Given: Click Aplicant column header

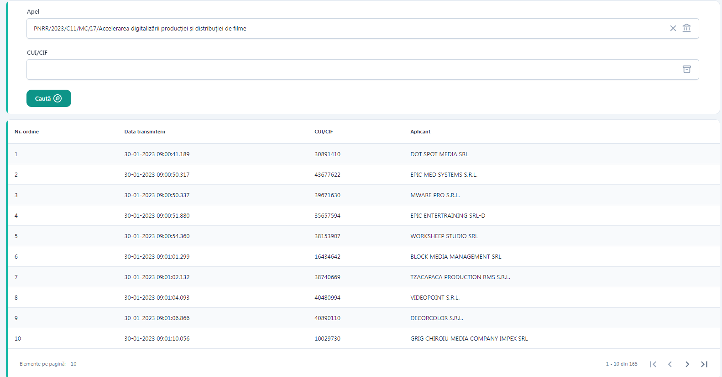Looking at the screenshot, I should [x=420, y=132].
